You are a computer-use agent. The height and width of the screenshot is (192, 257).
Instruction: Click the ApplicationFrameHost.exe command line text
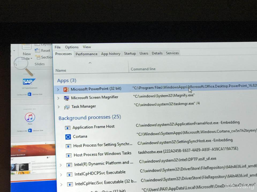(x=188, y=124)
